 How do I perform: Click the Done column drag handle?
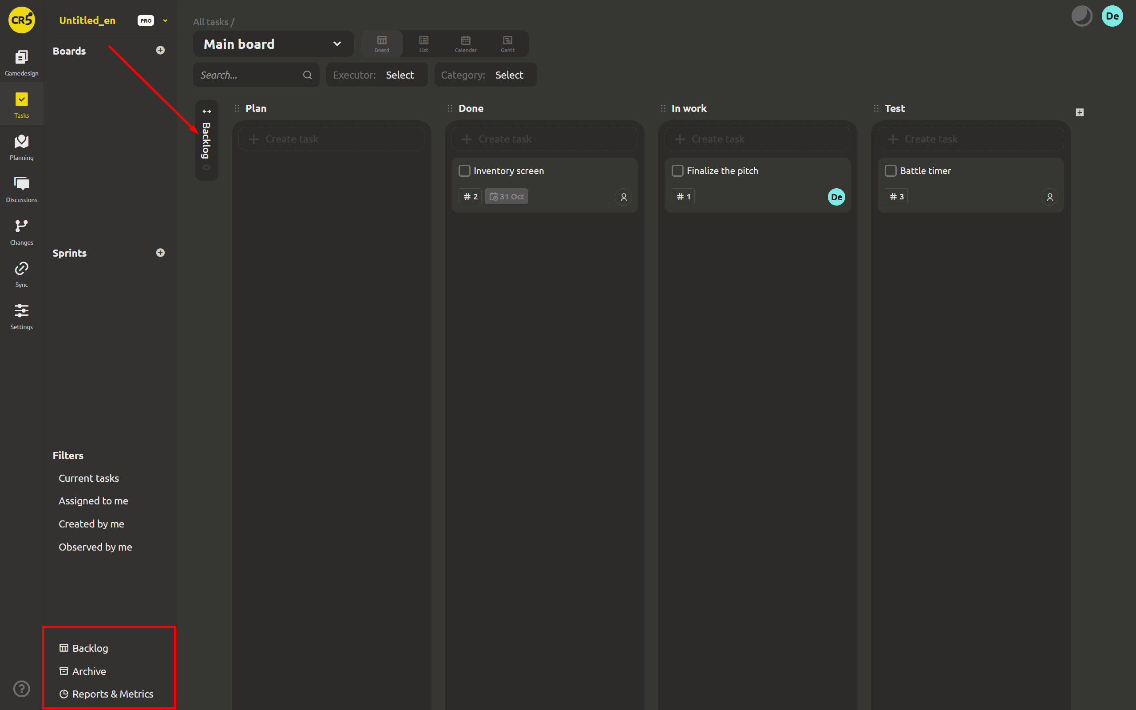pyautogui.click(x=450, y=108)
